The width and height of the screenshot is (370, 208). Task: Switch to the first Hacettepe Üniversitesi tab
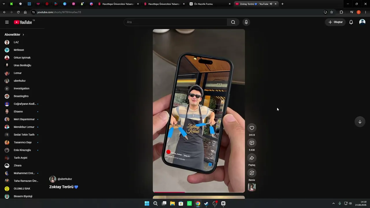point(118,4)
